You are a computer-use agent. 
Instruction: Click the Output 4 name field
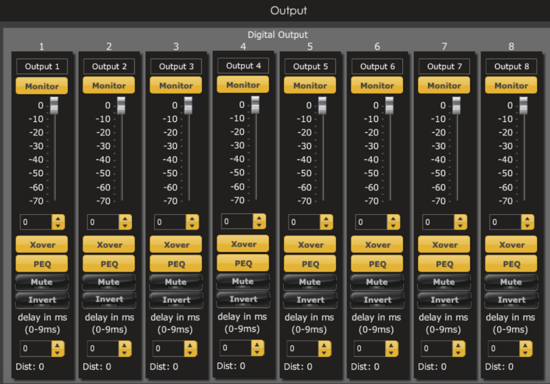pos(243,66)
